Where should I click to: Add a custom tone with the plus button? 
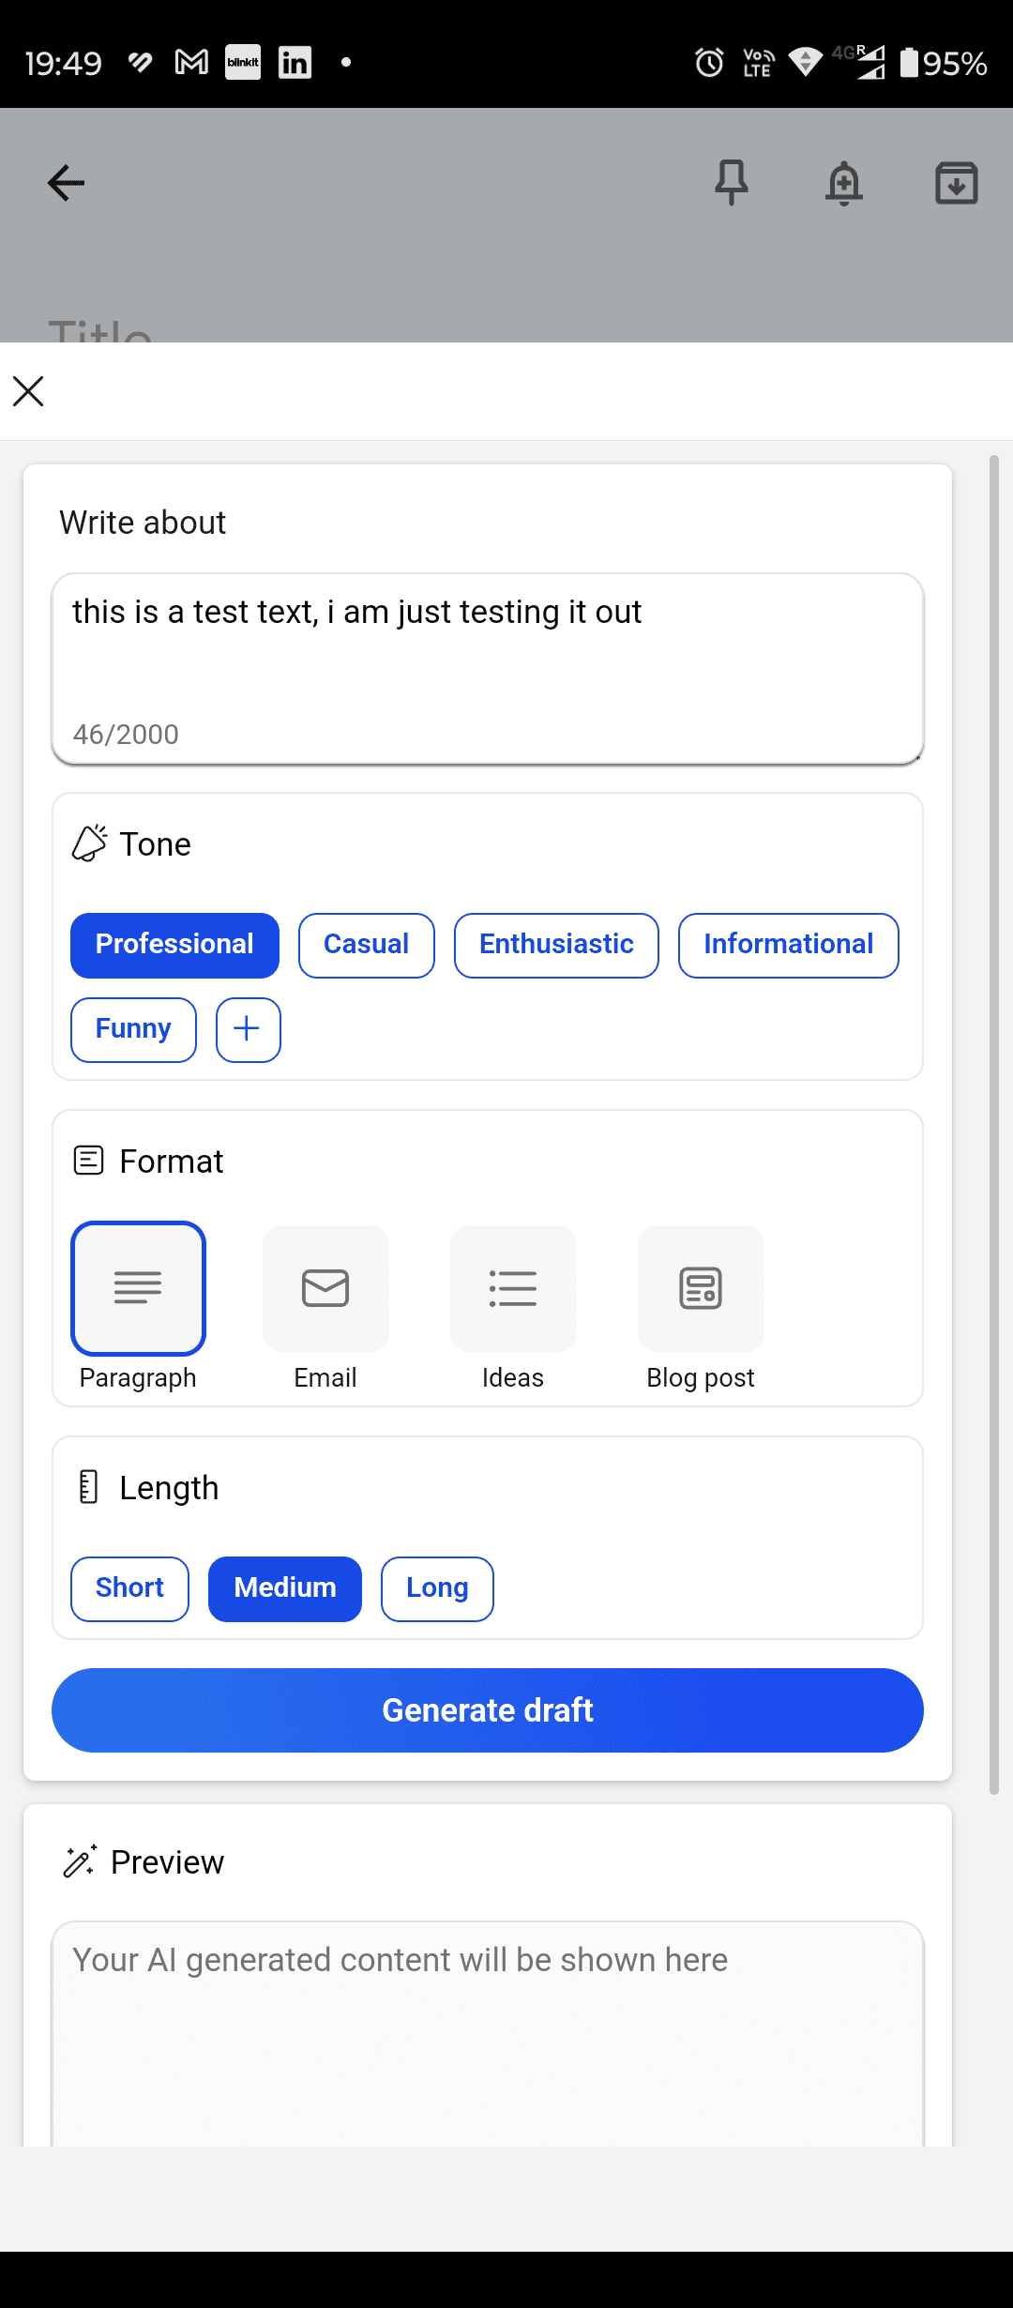247,1029
